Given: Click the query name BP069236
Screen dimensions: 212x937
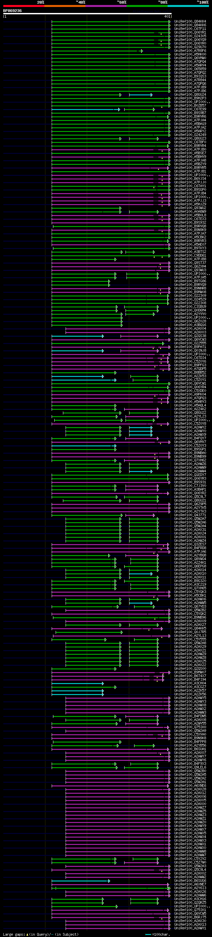Looking at the screenshot, I should [x=12, y=11].
